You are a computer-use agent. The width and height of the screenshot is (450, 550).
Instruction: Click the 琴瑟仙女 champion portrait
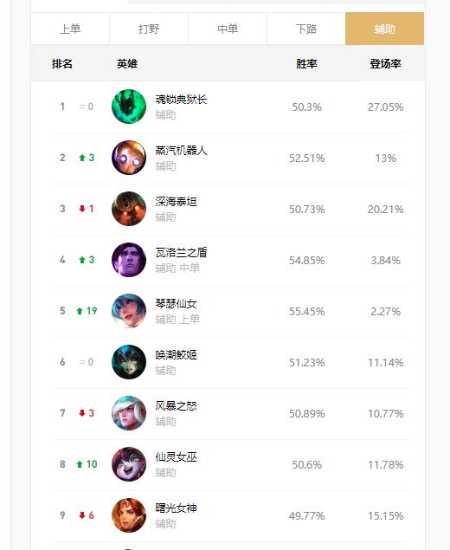(x=129, y=311)
